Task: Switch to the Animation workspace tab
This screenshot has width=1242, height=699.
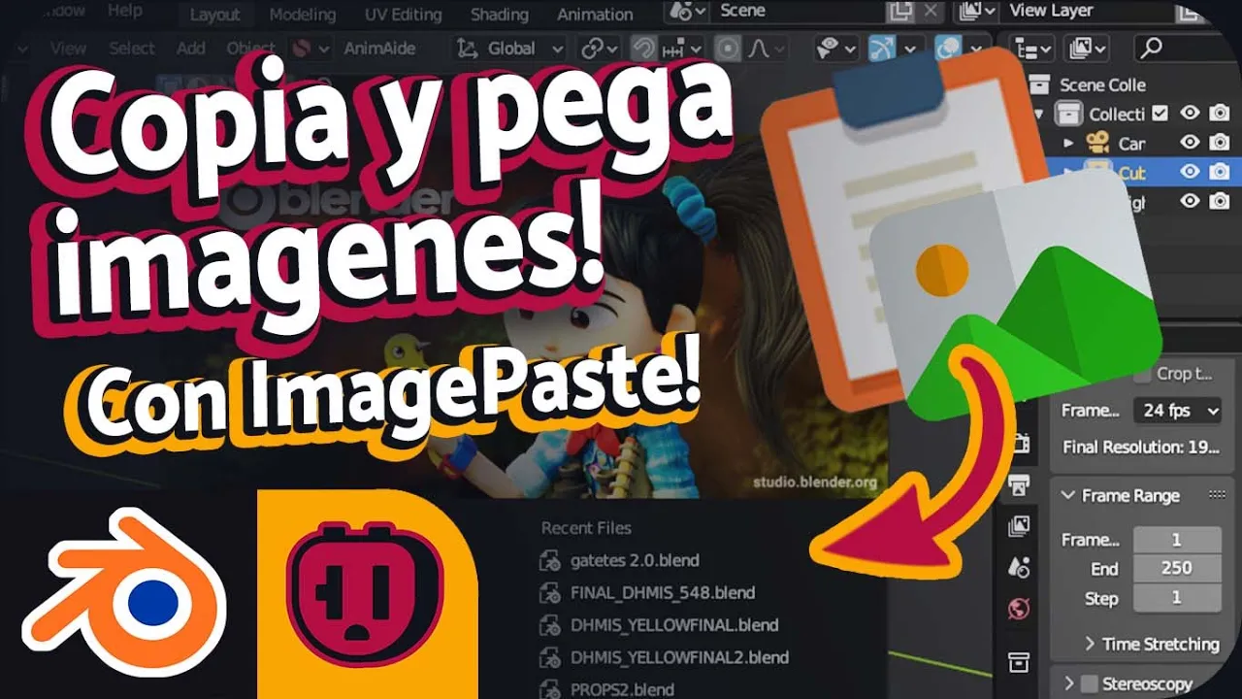Action: point(595,14)
